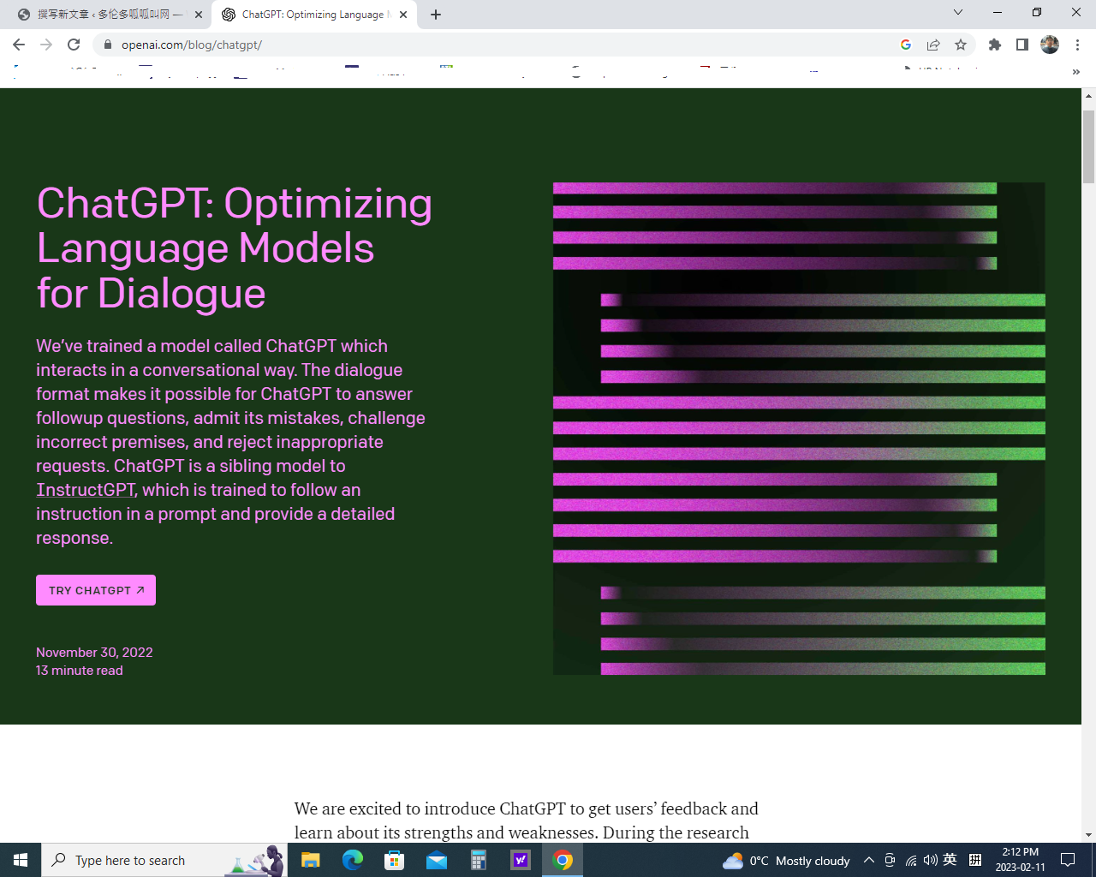
Task: Open the tab search dropdown chevron
Action: tap(958, 12)
